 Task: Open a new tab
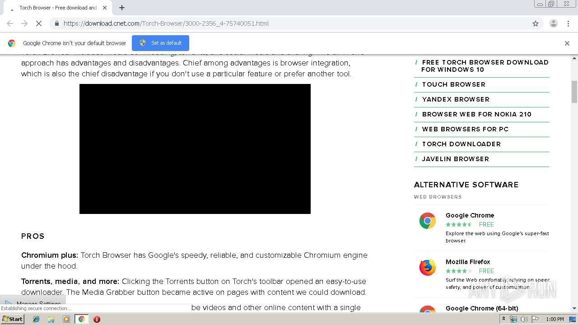tap(122, 8)
